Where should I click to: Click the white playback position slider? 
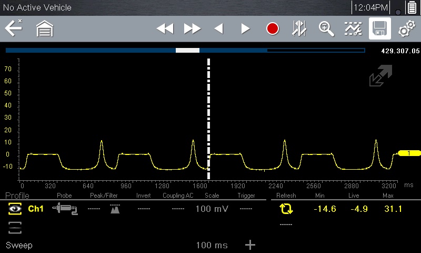[187, 50]
